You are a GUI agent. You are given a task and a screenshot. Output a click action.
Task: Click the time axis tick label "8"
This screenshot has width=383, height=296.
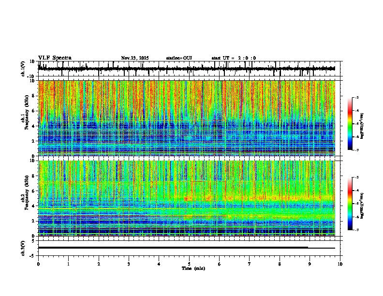point(280,264)
